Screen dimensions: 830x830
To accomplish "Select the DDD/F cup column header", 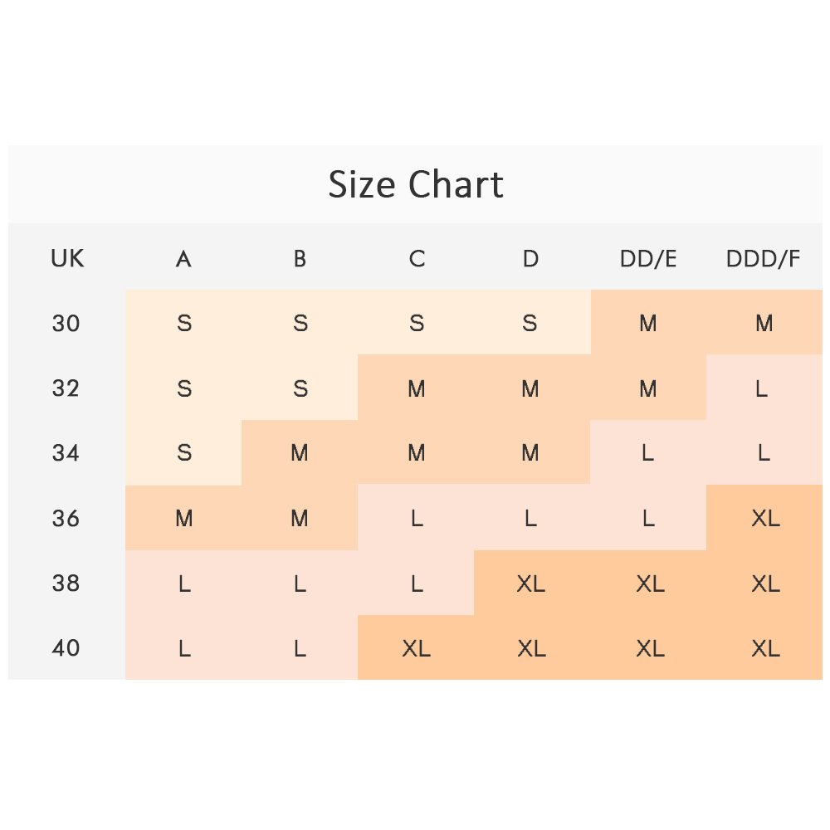I will pos(764,259).
